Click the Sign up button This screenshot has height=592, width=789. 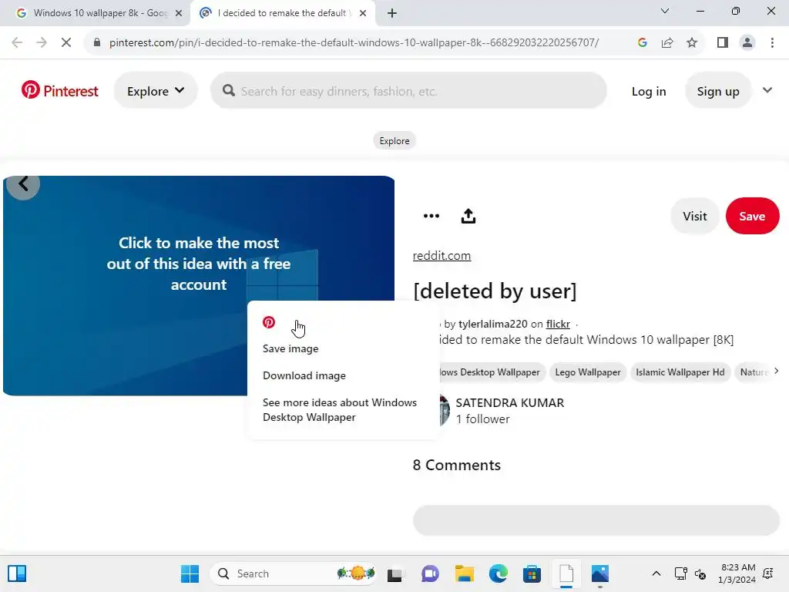pyautogui.click(x=717, y=91)
